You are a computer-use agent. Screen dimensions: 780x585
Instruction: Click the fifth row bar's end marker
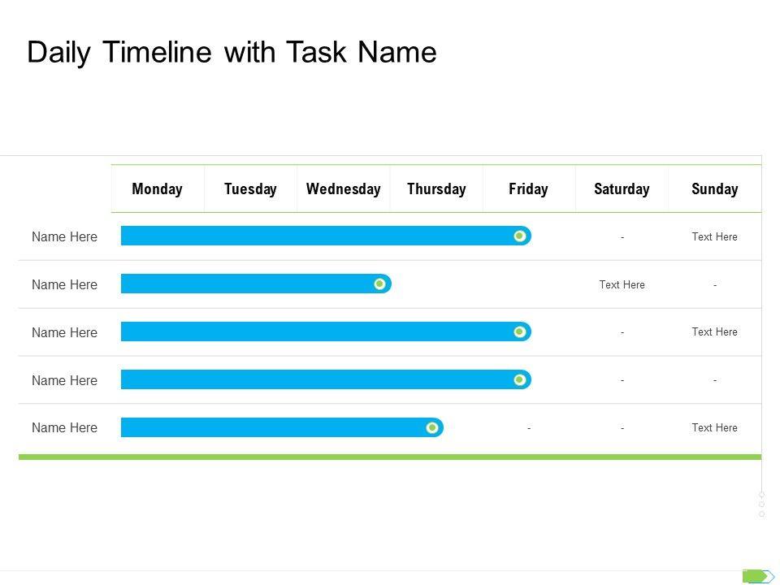[x=432, y=427]
